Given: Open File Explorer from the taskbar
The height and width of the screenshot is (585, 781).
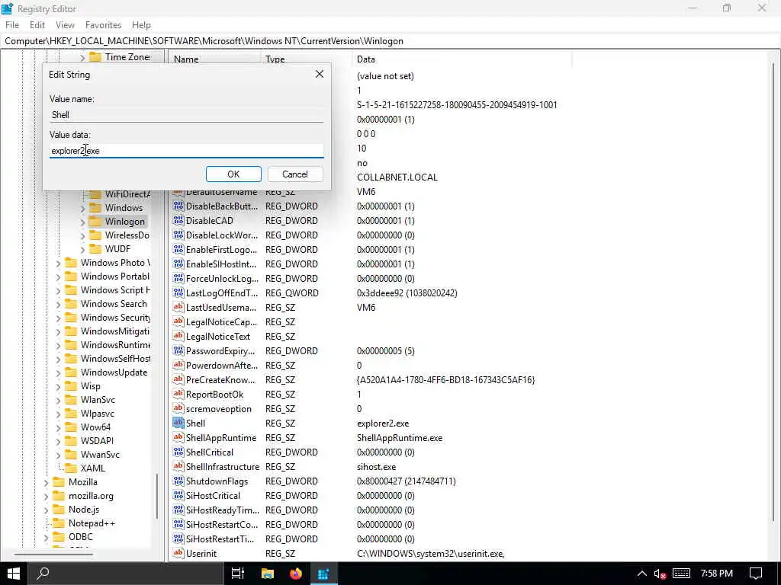Looking at the screenshot, I should (x=268, y=574).
